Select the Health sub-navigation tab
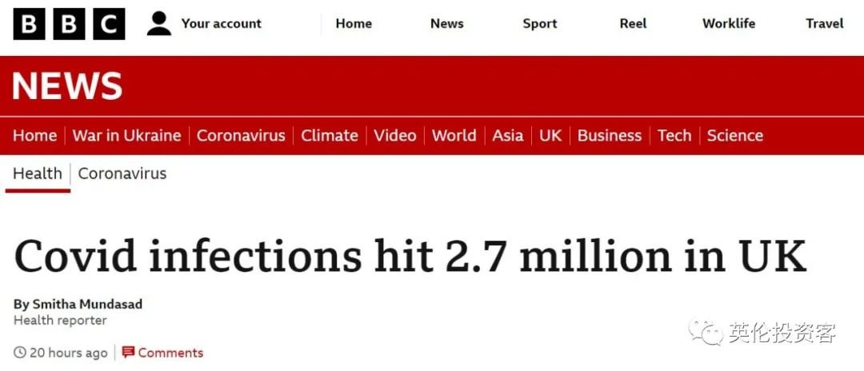Image resolution: width=864 pixels, height=371 pixels. [37, 174]
